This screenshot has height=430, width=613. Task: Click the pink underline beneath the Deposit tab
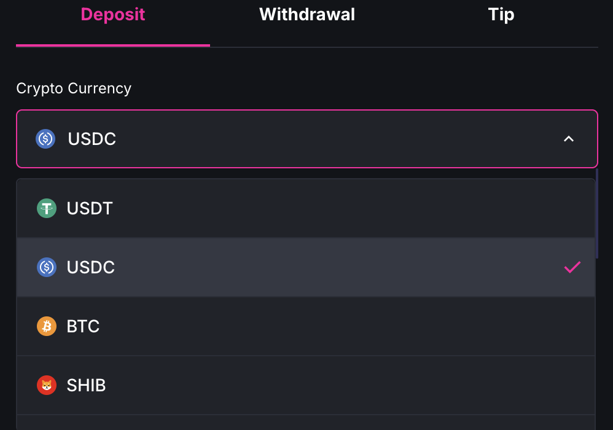[113, 45]
